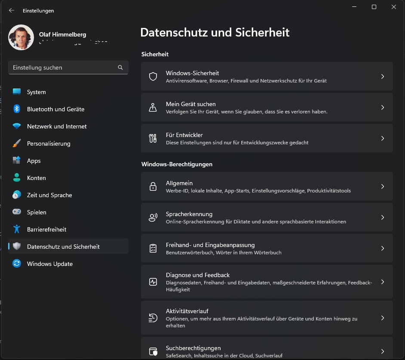Select Apps label in sidebar
The image size is (405, 360).
point(34,161)
